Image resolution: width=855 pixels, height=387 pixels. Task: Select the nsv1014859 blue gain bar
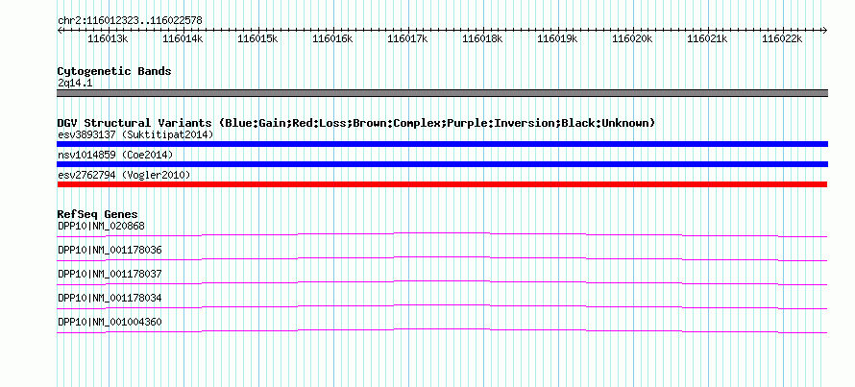pos(442,164)
